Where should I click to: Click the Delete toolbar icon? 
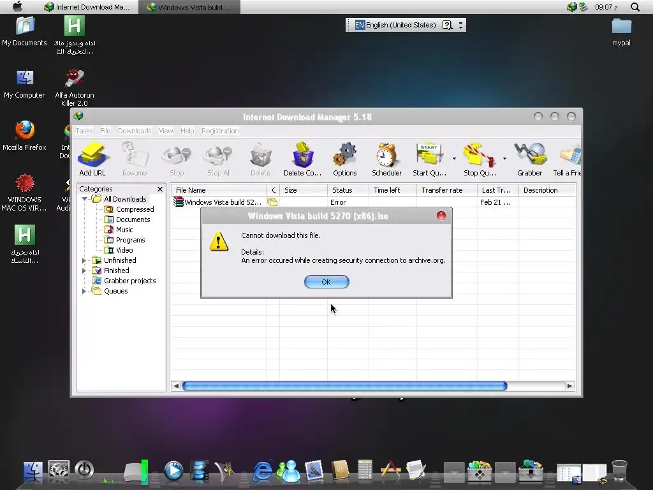pyautogui.click(x=261, y=160)
